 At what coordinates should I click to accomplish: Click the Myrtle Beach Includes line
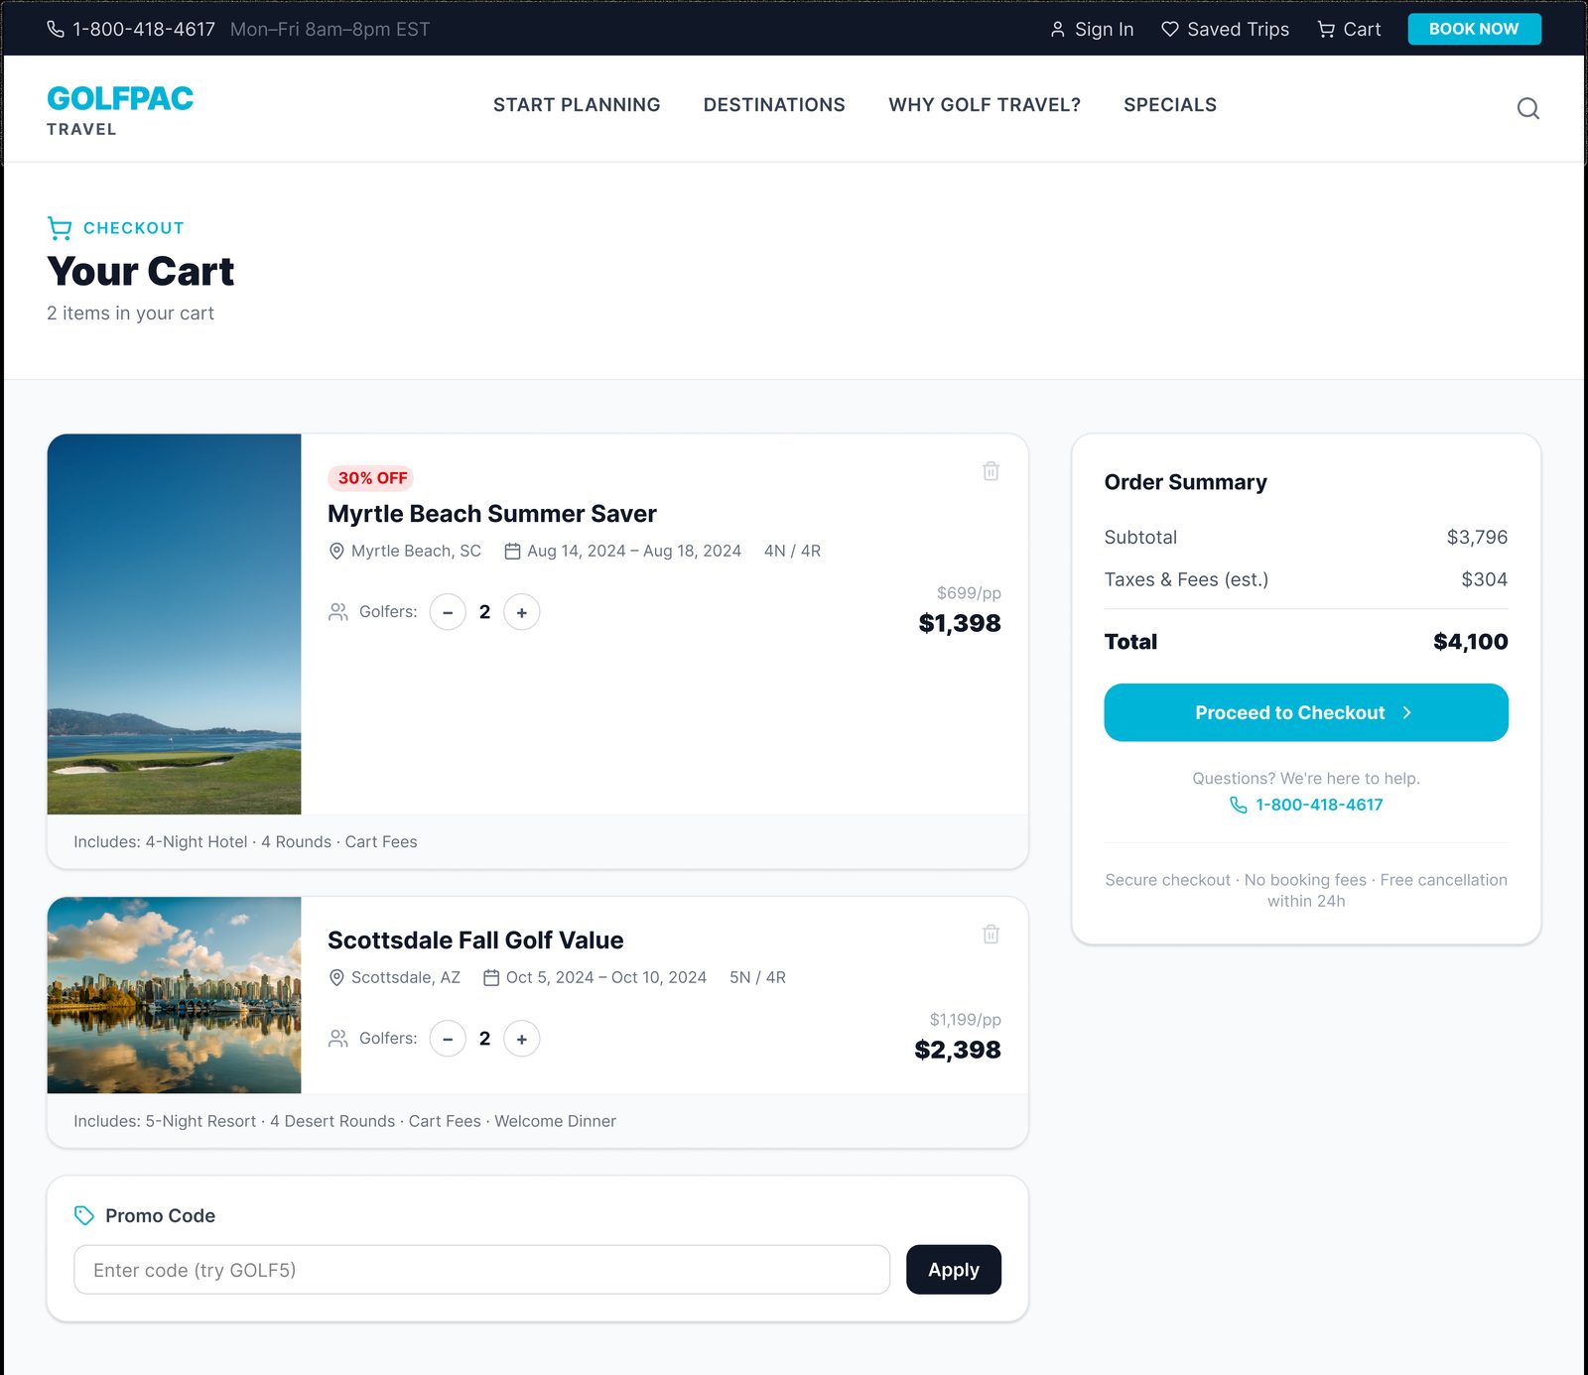[x=245, y=842]
